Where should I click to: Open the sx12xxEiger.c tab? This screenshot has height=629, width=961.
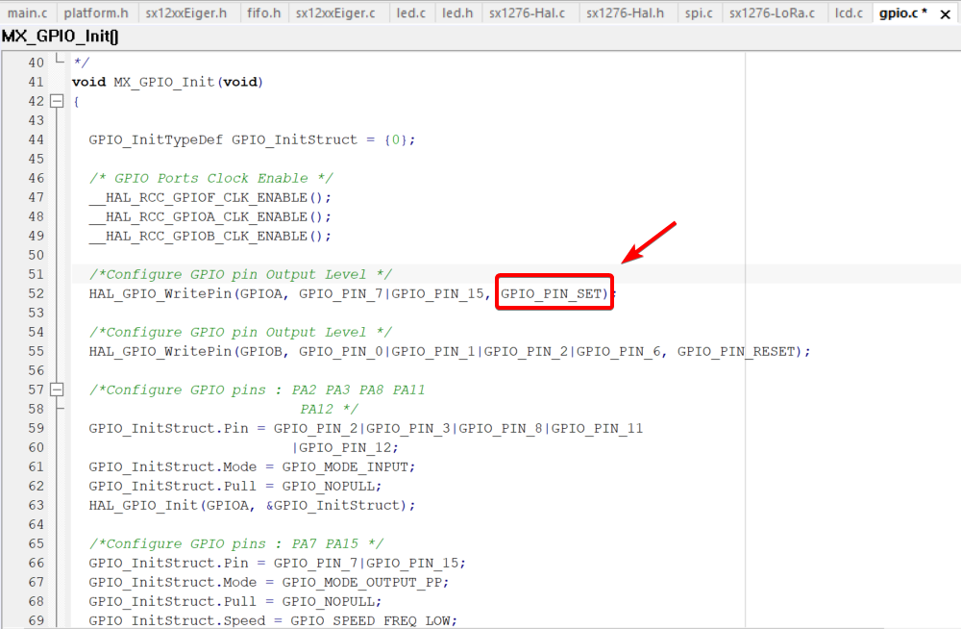coord(335,13)
